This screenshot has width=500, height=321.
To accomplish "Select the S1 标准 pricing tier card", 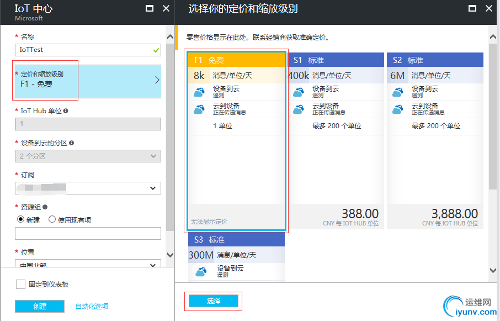I will (x=336, y=141).
